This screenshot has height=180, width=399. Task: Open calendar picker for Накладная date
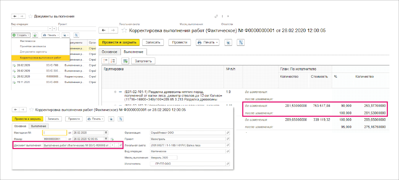106,133
